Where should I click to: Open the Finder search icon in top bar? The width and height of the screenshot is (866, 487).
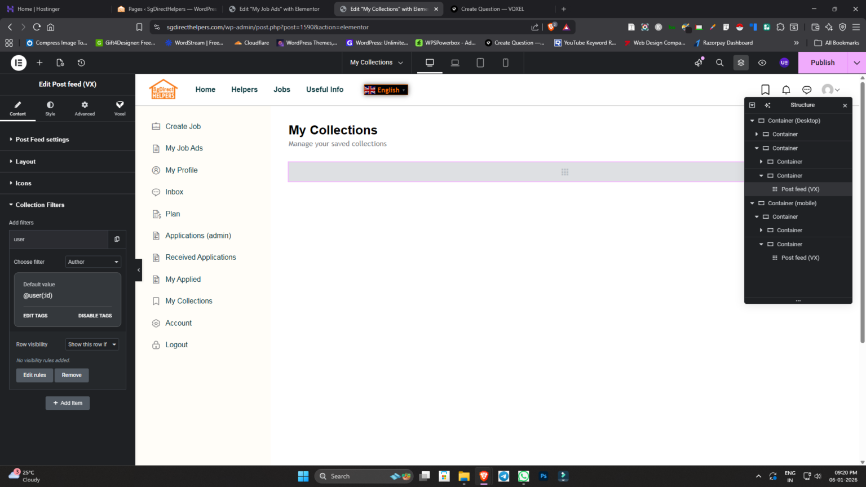[x=719, y=63]
